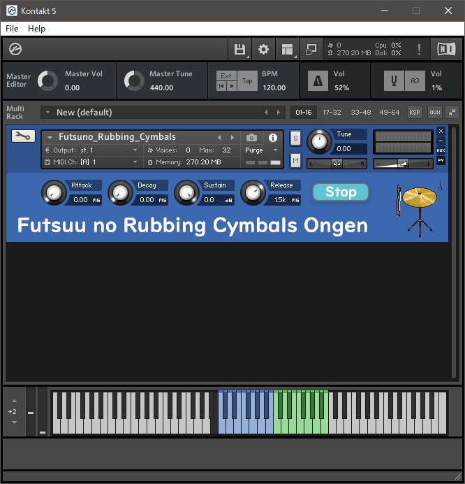Viewport: 465px width, 484px height.
Task: Click the Kontakt 5 title bar icon
Action: pos(12,10)
